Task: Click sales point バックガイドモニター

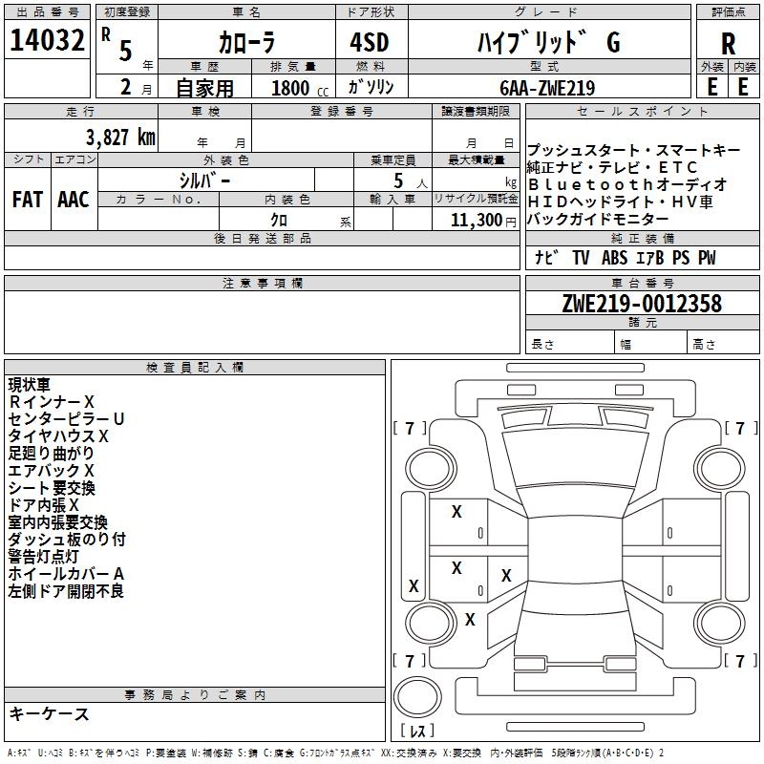Action: pyautogui.click(x=598, y=219)
